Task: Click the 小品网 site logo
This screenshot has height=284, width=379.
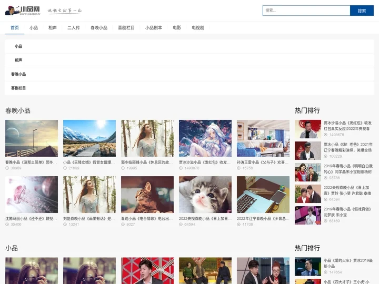Action: [x=23, y=11]
